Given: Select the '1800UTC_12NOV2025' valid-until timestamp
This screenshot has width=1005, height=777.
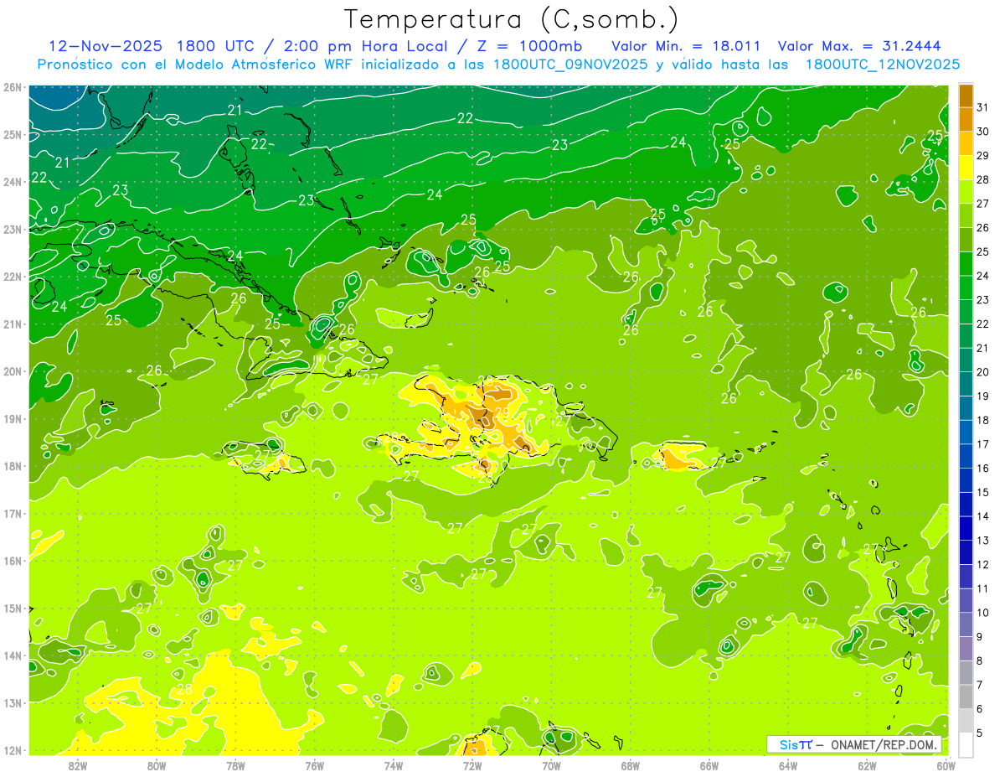Looking at the screenshot, I should (x=883, y=65).
